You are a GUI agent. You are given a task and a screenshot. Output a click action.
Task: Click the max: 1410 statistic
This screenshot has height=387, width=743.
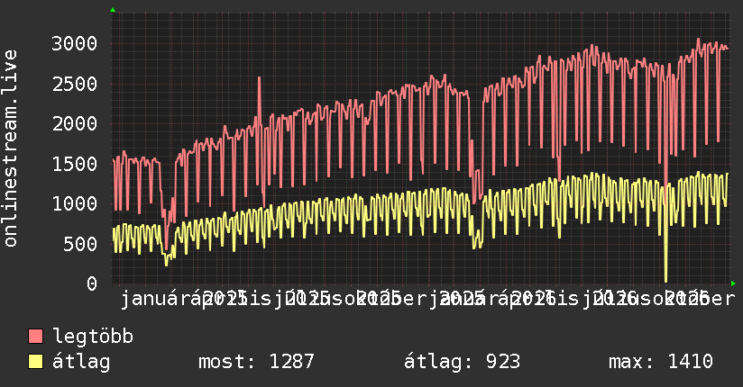[661, 362]
